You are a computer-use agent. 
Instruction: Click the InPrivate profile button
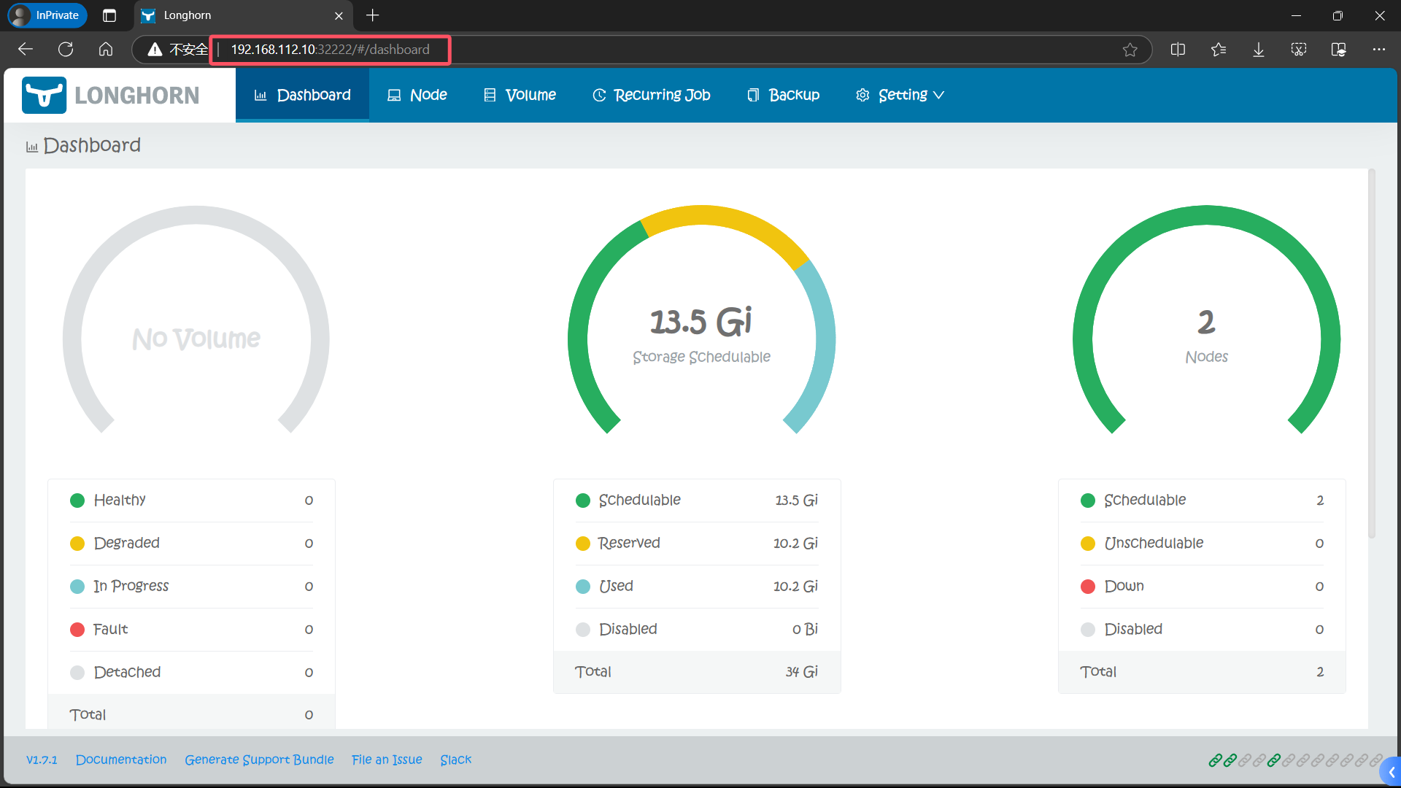tap(47, 15)
